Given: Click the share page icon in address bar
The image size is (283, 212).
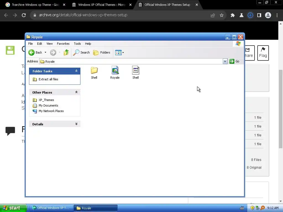Looking at the screenshot, I should (x=213, y=15).
